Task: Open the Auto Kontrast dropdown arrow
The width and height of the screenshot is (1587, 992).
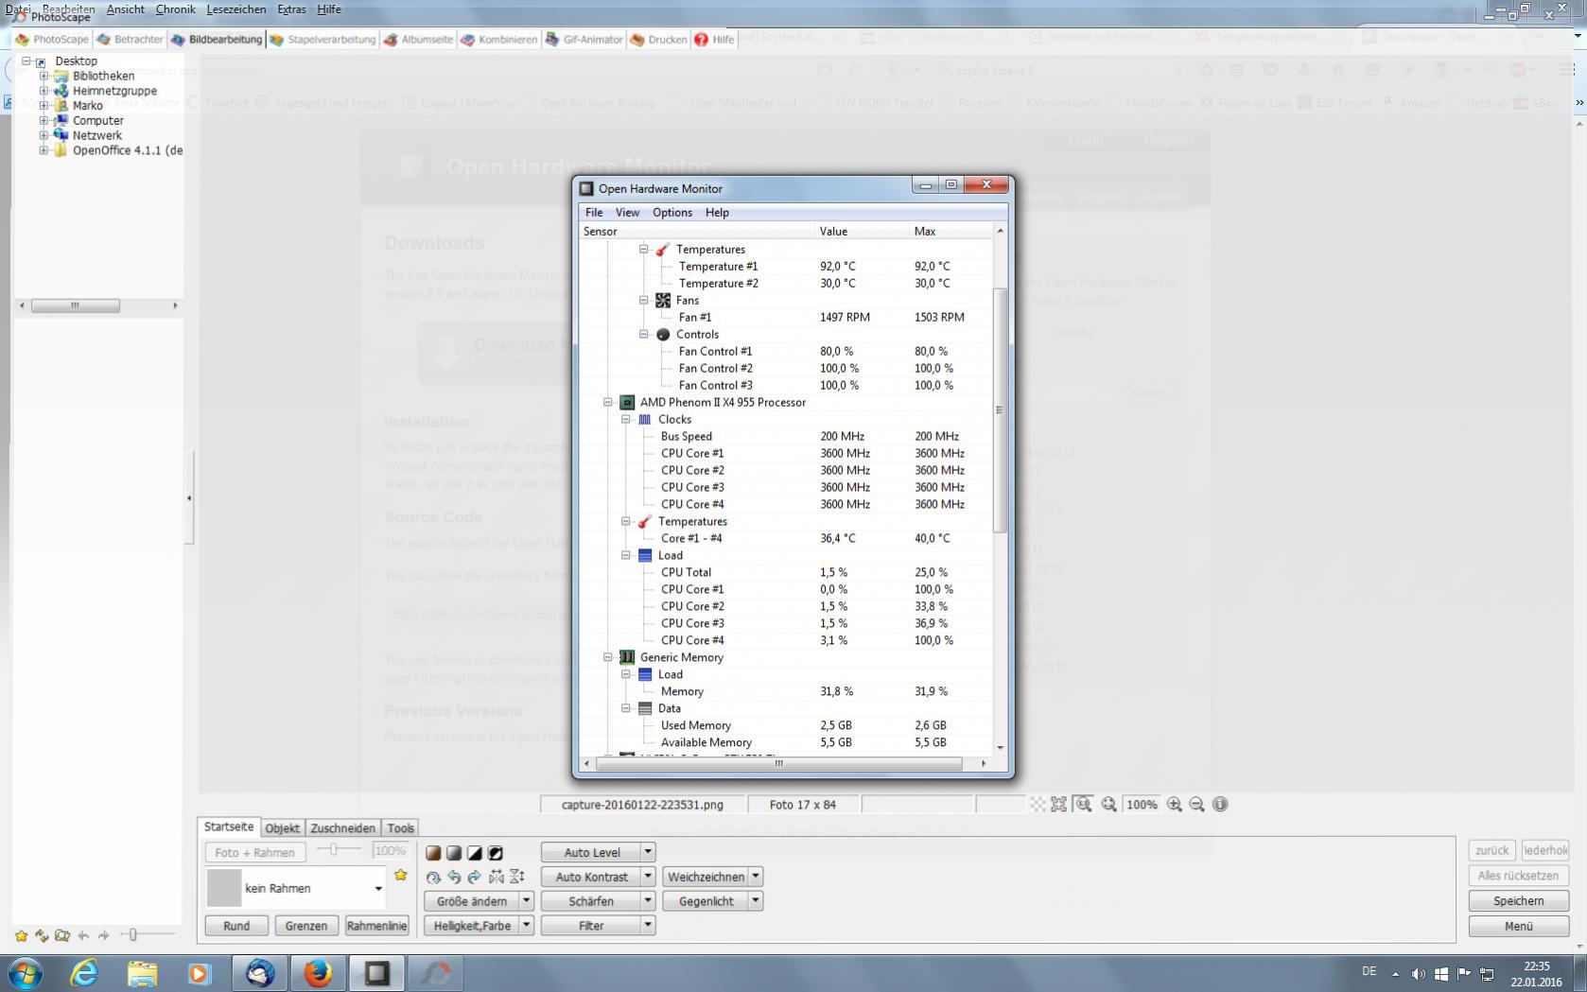Action: pyautogui.click(x=648, y=877)
